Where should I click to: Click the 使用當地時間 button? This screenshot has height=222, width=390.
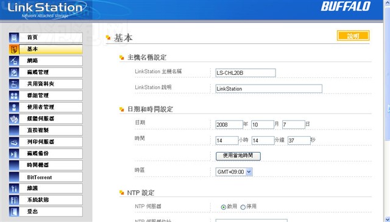click(x=238, y=156)
